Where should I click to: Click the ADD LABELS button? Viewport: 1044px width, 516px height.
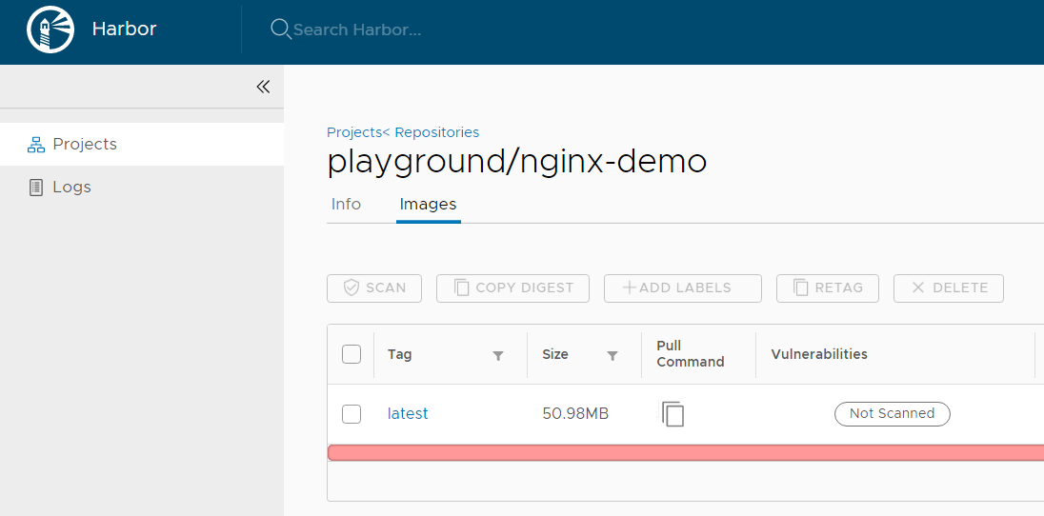[682, 288]
